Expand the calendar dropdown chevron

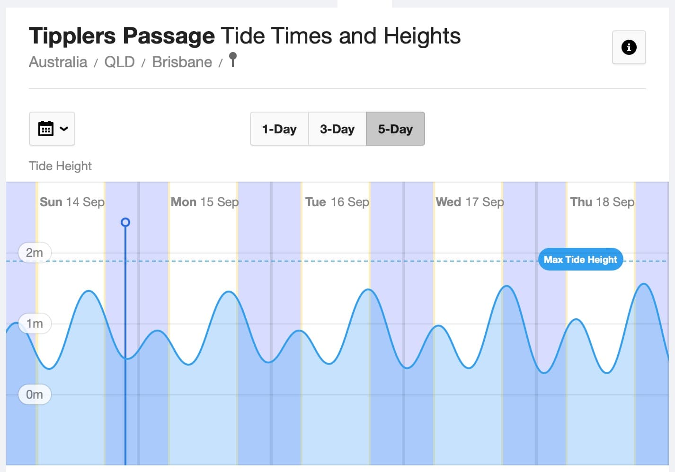click(64, 129)
